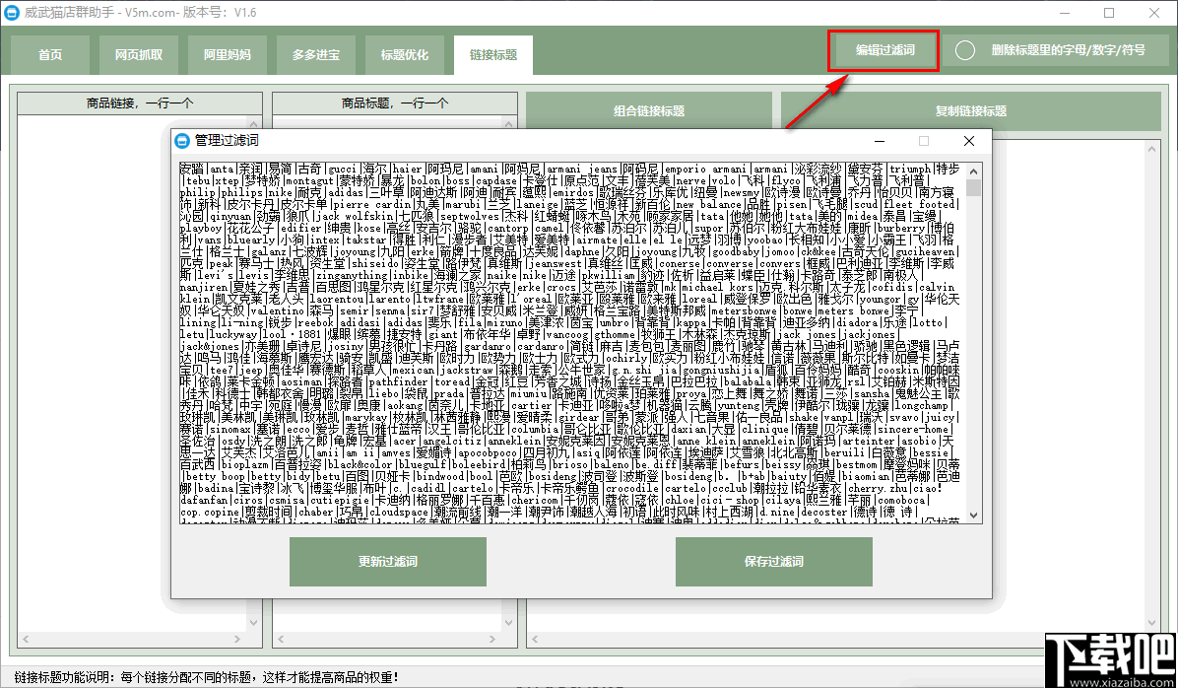This screenshot has width=1178, height=688.
Task: Select the 链接标题 tab
Action: [x=493, y=55]
